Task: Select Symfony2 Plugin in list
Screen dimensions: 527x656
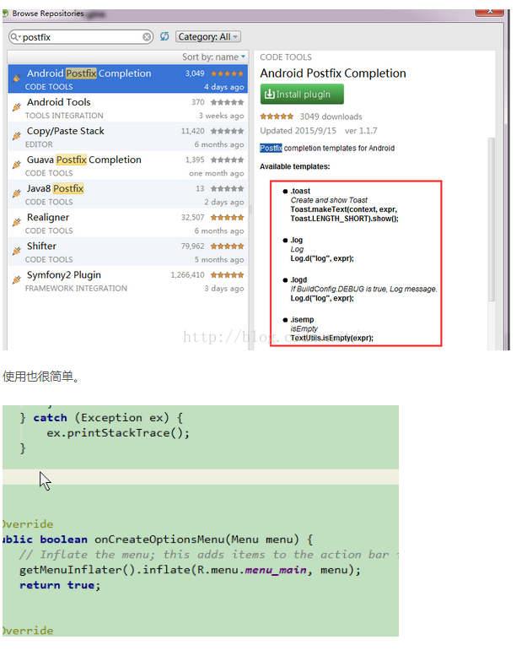Action: (x=128, y=281)
